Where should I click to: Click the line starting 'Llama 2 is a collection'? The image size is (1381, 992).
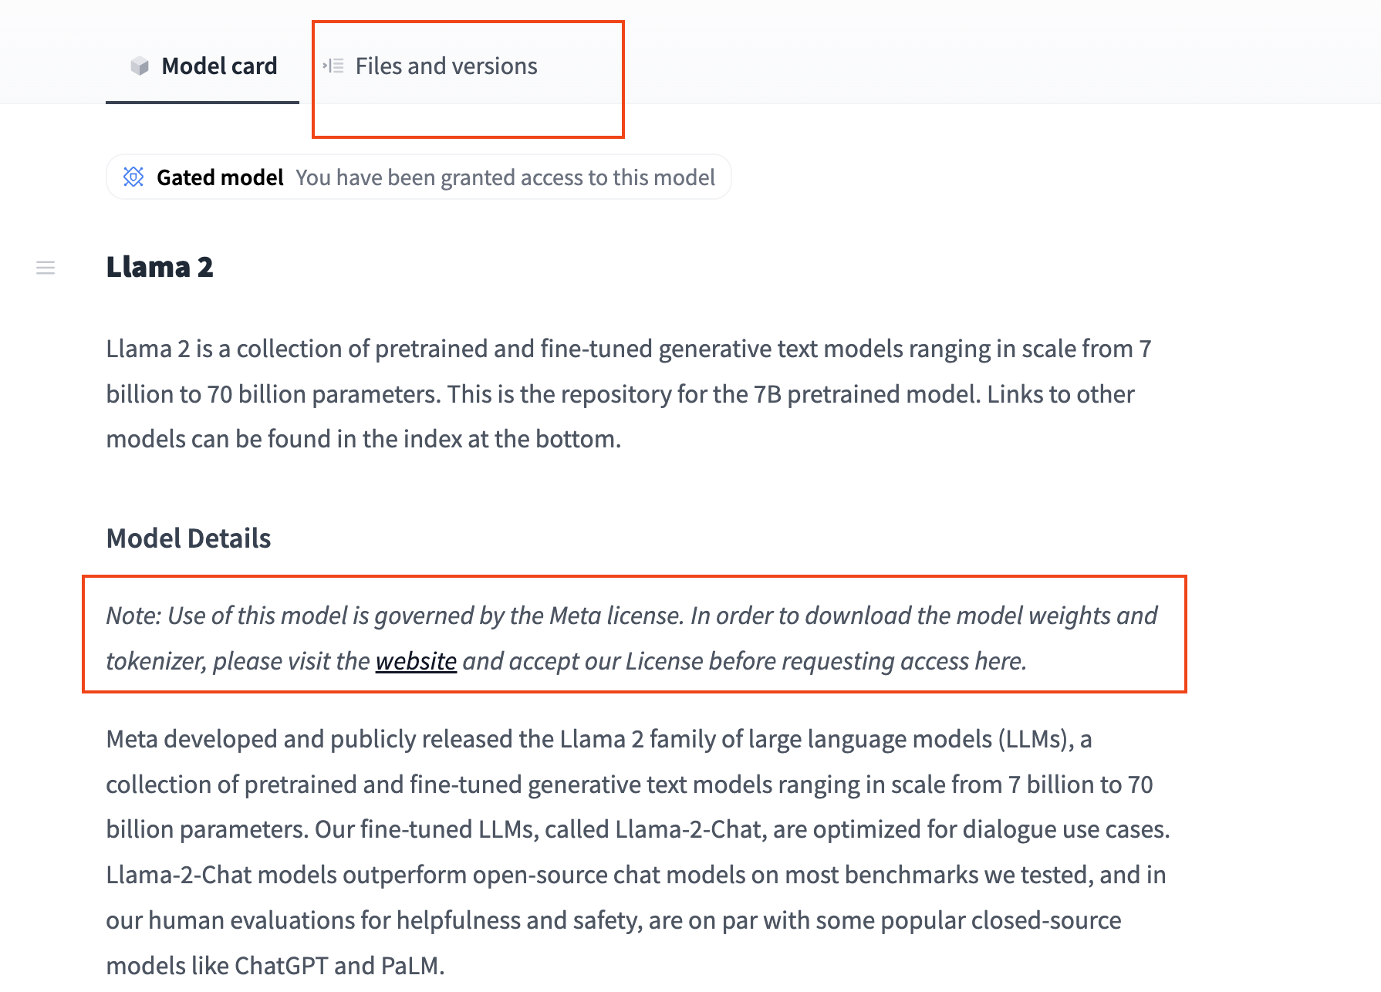pos(628,349)
